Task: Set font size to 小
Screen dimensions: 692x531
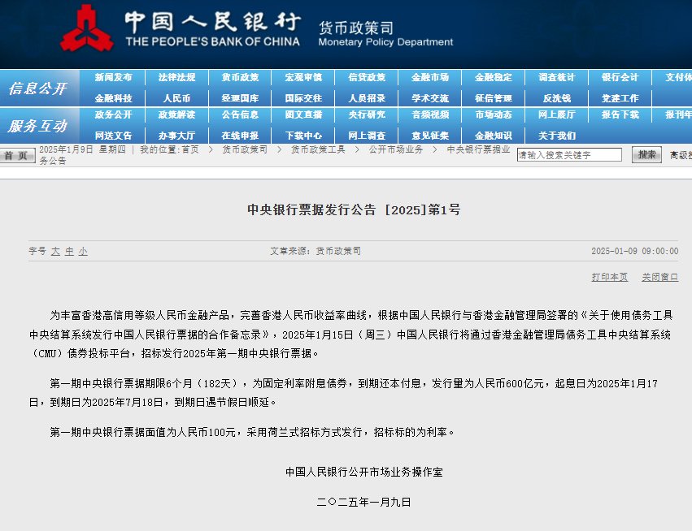Action: point(83,251)
